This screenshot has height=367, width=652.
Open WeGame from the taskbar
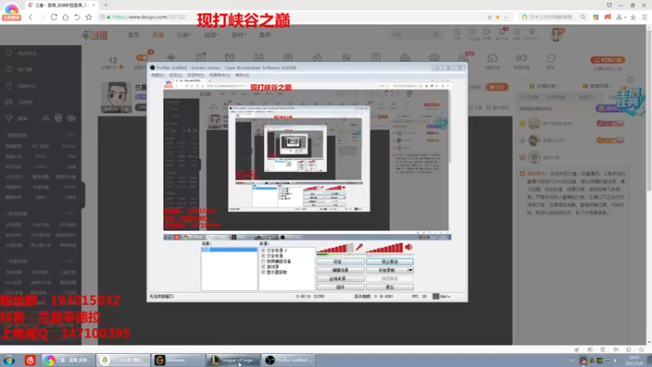coord(178,360)
